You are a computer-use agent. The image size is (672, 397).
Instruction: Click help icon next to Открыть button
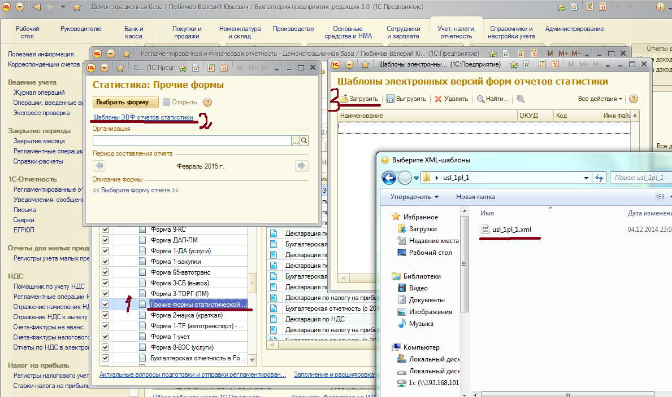tap(207, 102)
